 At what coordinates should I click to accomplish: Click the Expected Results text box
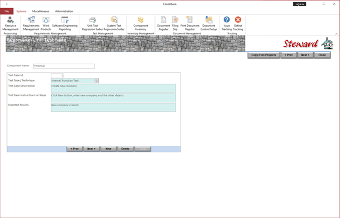(113, 107)
